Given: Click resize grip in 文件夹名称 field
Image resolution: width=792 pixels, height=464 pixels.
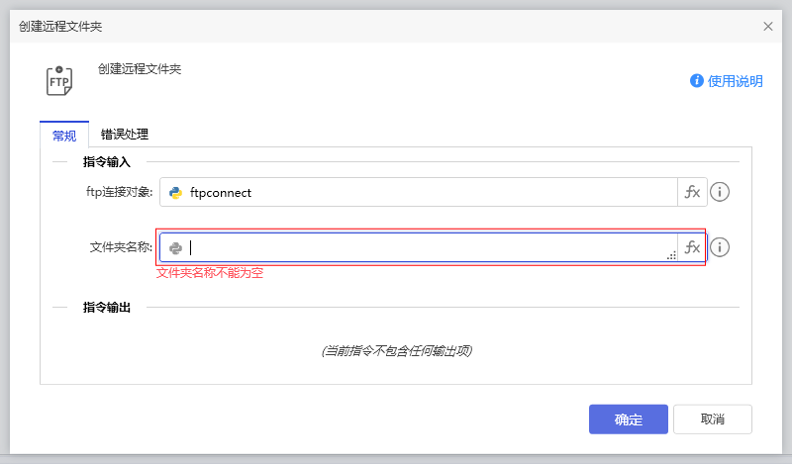Looking at the screenshot, I should 671,256.
